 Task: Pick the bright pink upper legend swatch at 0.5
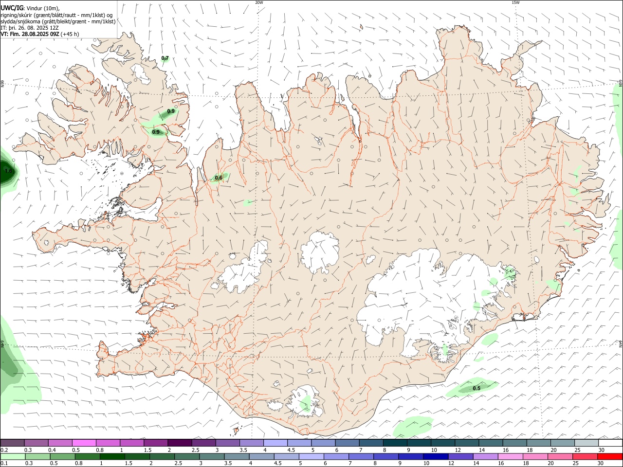(x=84, y=443)
